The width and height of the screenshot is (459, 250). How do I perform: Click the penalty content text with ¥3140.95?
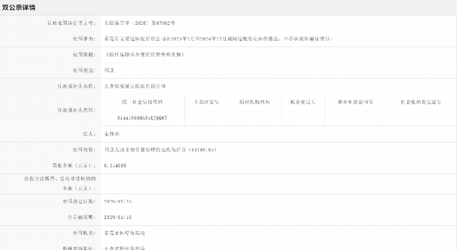pos(161,150)
